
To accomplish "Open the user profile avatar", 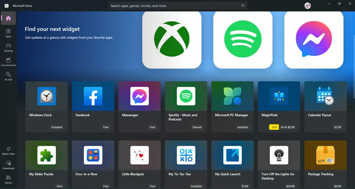I will (308, 6).
